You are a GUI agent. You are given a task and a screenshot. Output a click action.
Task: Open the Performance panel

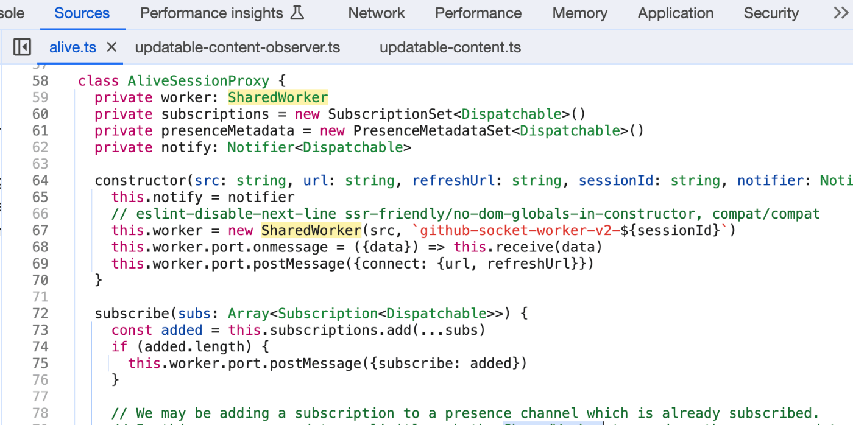point(478,13)
